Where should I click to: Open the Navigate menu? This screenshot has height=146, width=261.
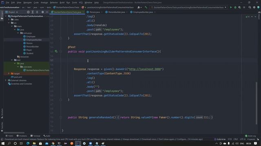27,2
